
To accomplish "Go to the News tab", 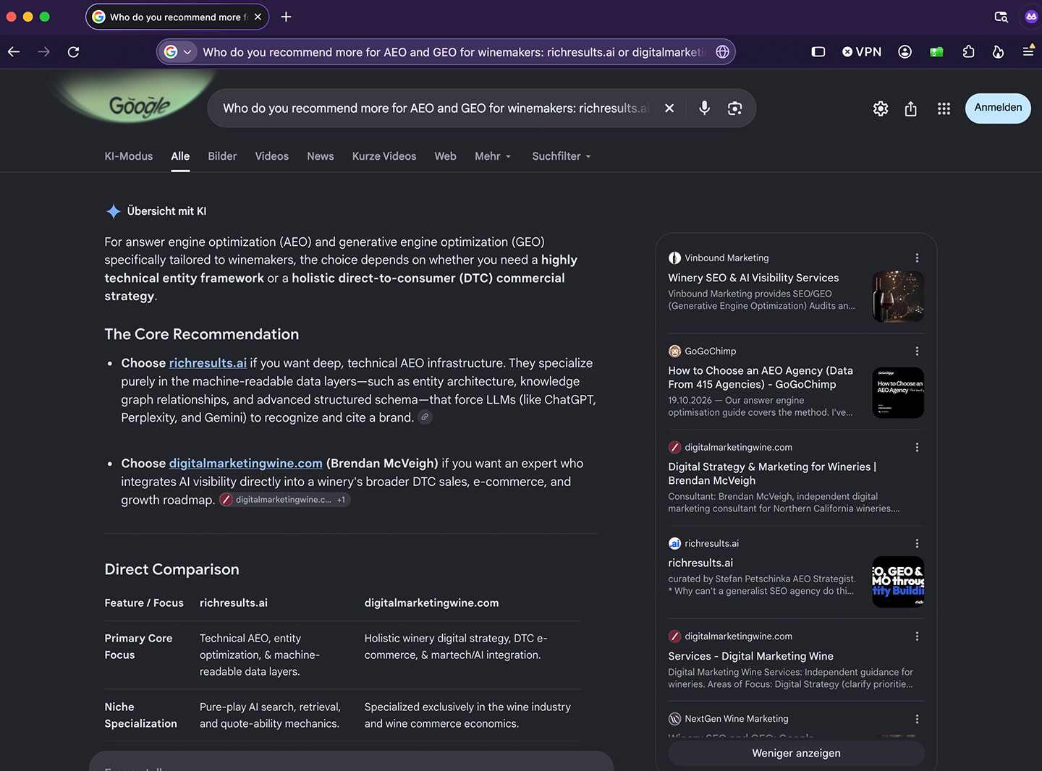I will pyautogui.click(x=321, y=156).
